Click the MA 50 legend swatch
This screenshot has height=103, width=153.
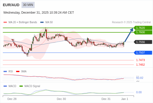42,22
